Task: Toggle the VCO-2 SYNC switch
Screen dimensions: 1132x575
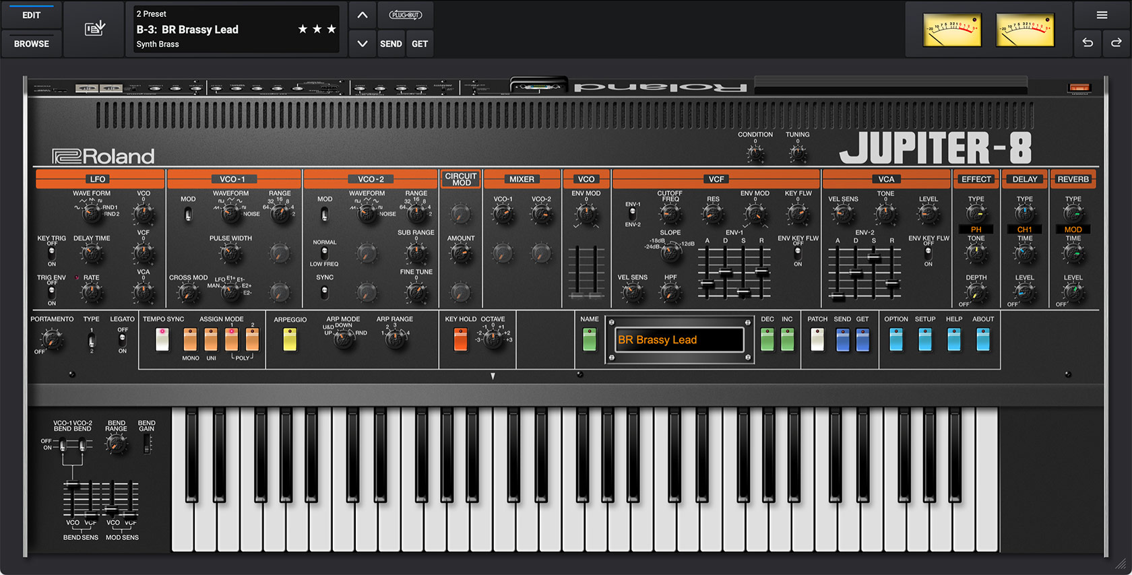Action: coord(324,292)
